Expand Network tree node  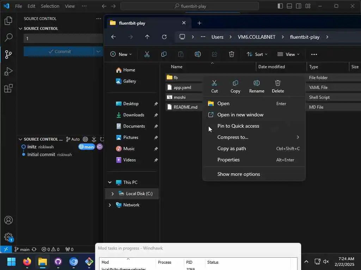click(110, 205)
